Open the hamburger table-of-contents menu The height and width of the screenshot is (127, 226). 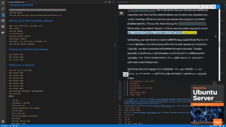point(121,13)
